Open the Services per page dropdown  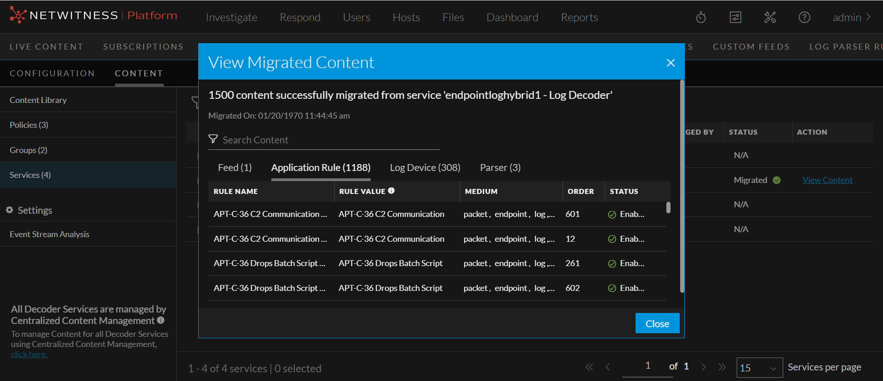point(759,368)
